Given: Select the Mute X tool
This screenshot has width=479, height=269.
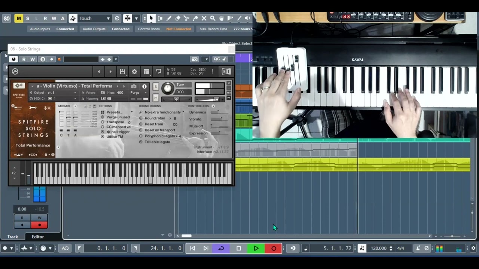Looking at the screenshot, I should [x=204, y=18].
